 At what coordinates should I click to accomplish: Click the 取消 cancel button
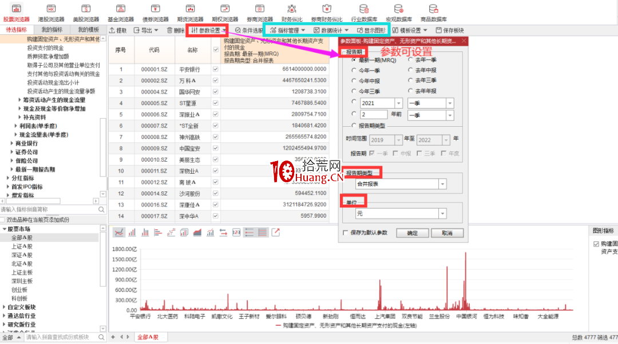coord(447,233)
